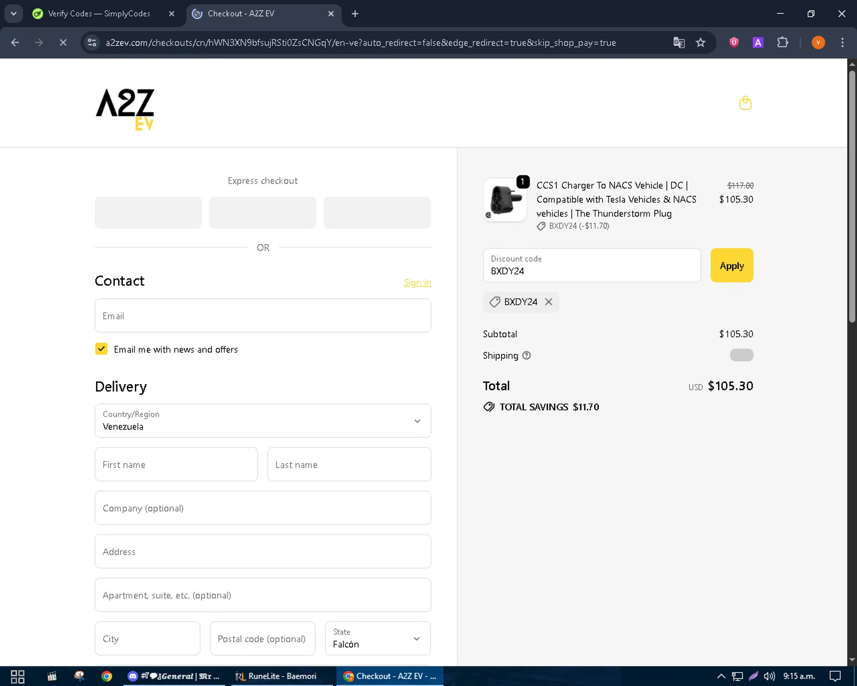Viewport: 857px width, 686px height.
Task: Toggle 'Email me with news and offers' checkbox
Action: click(101, 349)
